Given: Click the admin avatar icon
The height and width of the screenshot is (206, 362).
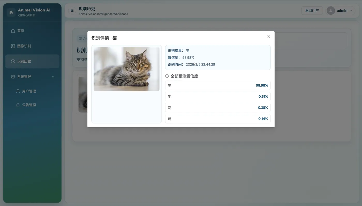Looking at the screenshot, I should (330, 11).
